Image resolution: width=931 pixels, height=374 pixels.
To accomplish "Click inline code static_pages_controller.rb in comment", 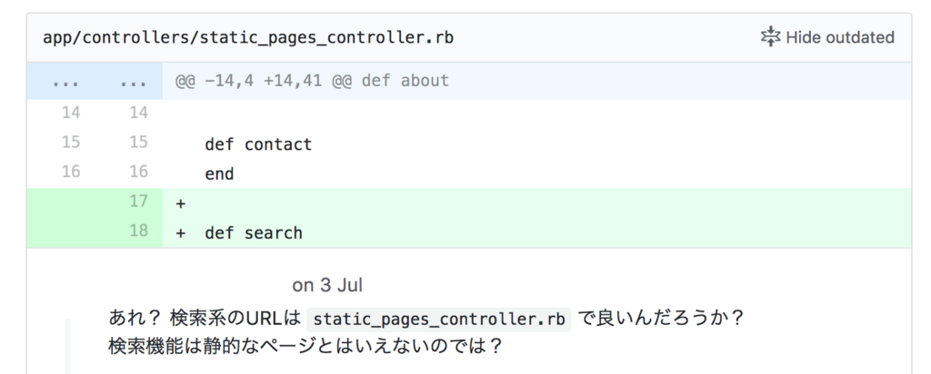I will (x=439, y=319).
